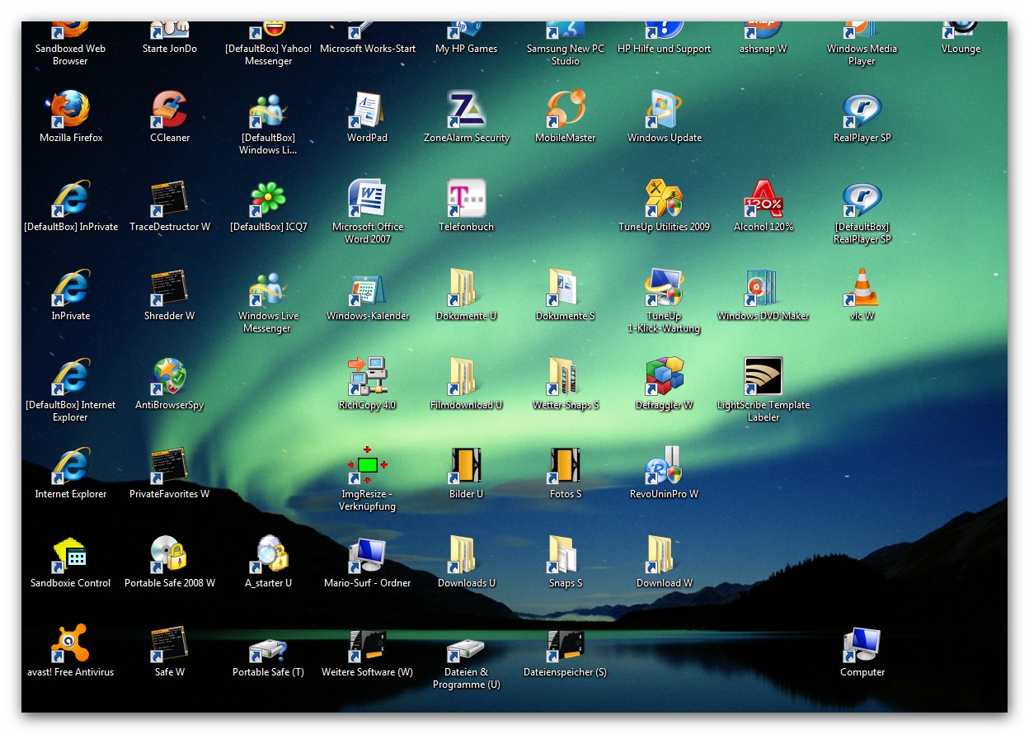Click the avast! Free Antivirus icon

pos(71,645)
